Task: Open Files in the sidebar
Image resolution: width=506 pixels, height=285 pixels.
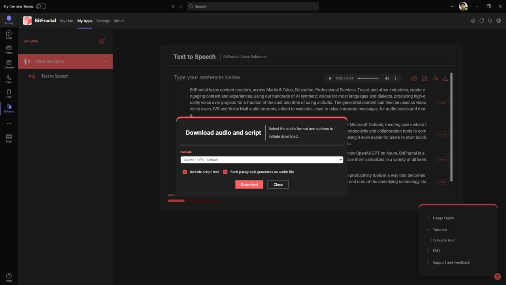Action: pyautogui.click(x=9, y=93)
